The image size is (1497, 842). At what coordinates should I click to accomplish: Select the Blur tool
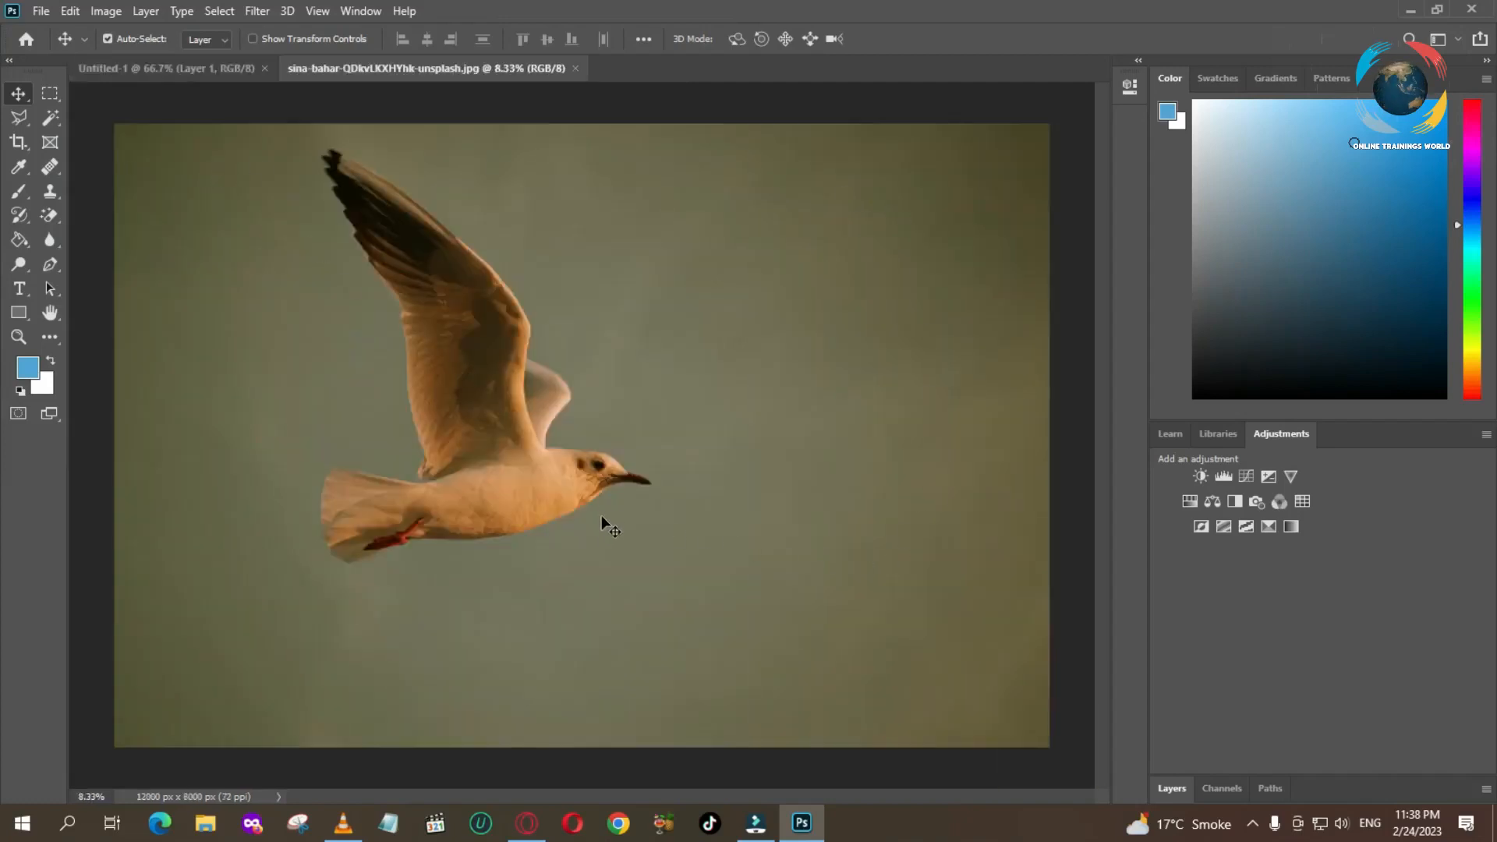pos(50,240)
